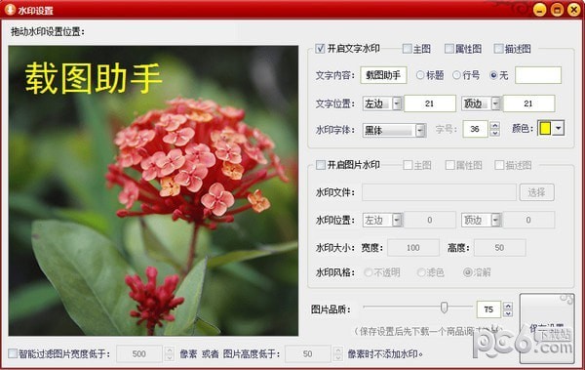Select the 滤色 style radio

[421, 272]
